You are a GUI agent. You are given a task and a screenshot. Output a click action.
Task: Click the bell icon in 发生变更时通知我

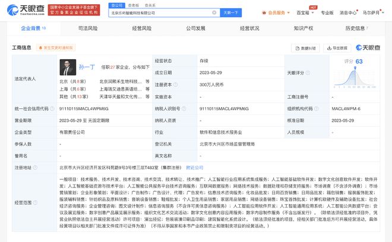click(x=40, y=48)
